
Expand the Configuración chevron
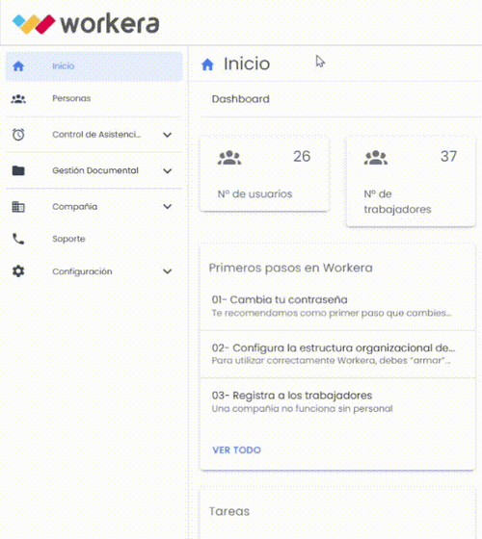(168, 271)
